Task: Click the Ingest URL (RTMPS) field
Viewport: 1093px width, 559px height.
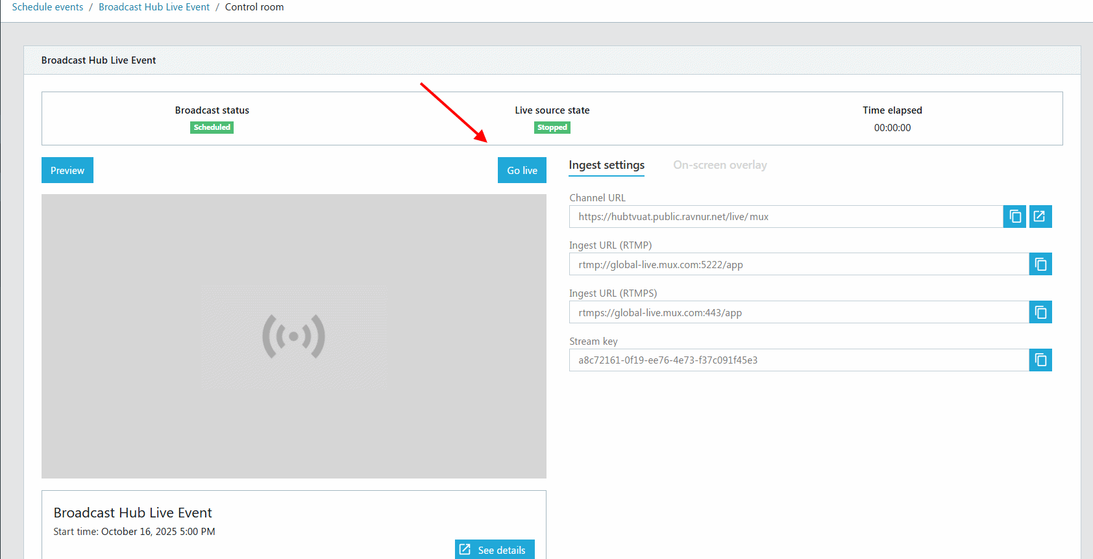Action: pos(799,312)
